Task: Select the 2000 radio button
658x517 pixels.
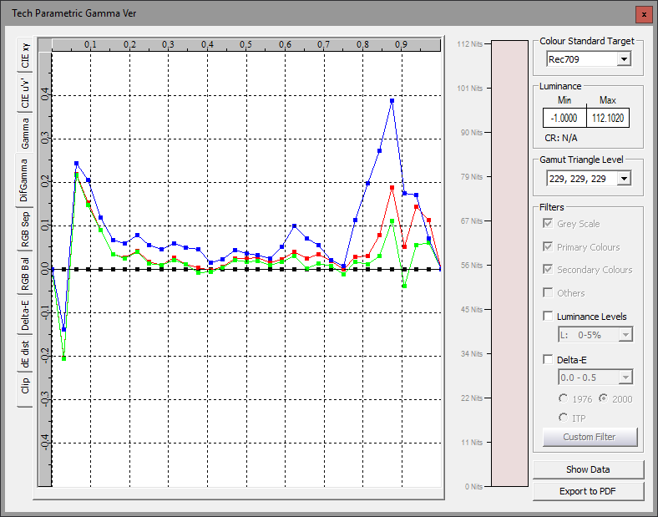Action: click(604, 398)
